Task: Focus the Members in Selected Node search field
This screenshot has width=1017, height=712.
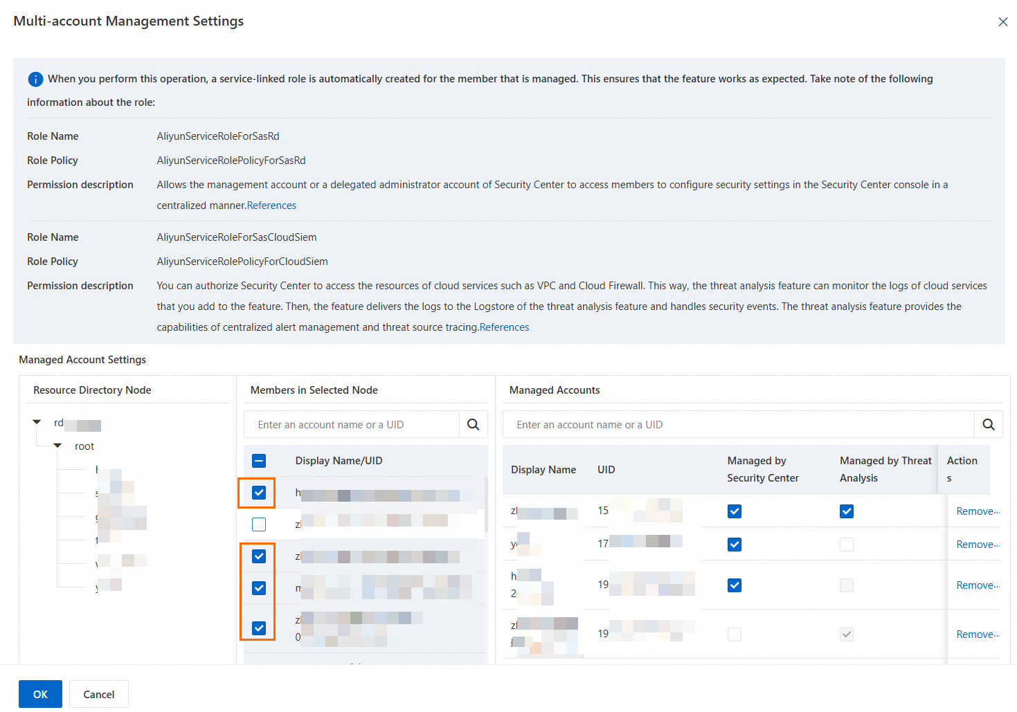Action: (x=352, y=425)
